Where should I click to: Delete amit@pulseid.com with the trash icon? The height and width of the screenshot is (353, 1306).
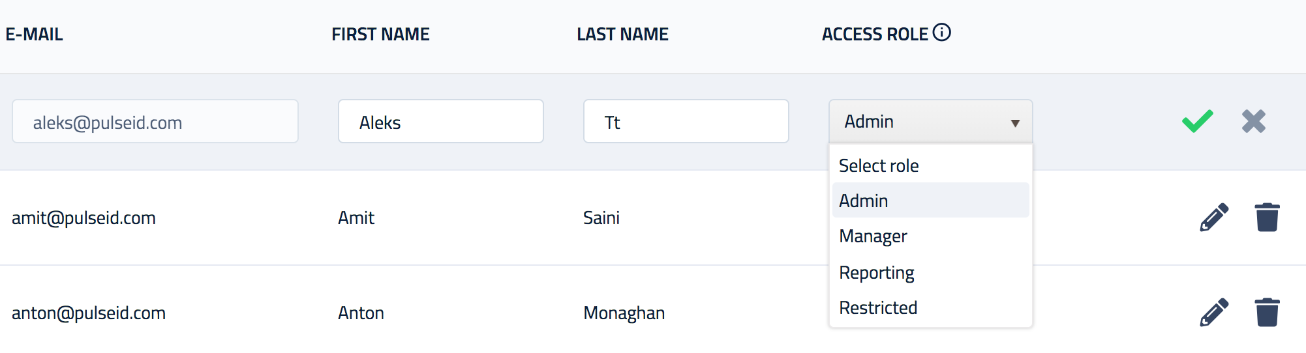coord(1268,218)
